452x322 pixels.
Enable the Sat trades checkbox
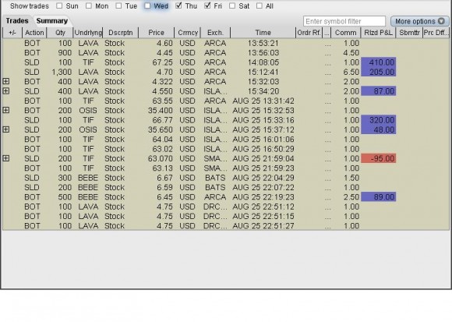(232, 5)
